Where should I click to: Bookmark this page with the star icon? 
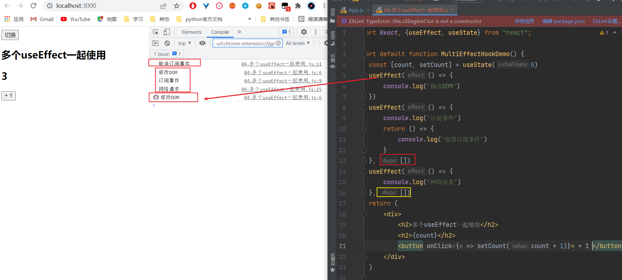177,6
